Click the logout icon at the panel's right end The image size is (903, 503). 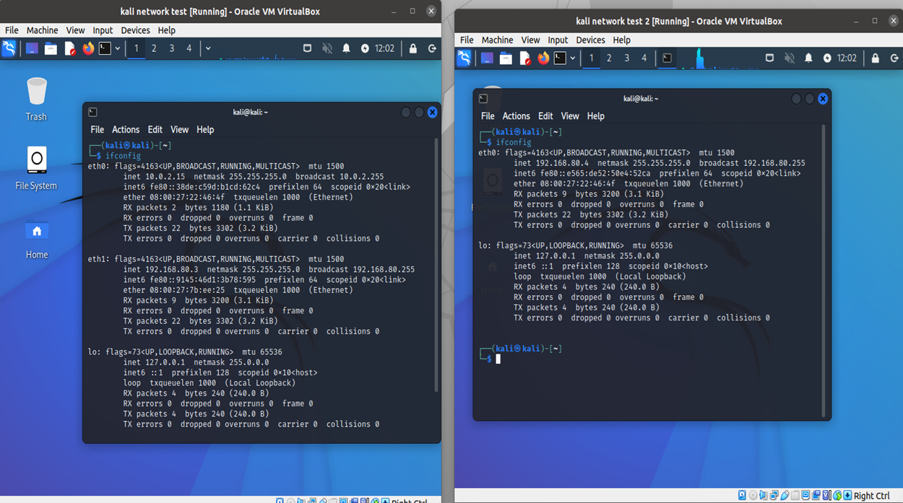[x=431, y=48]
